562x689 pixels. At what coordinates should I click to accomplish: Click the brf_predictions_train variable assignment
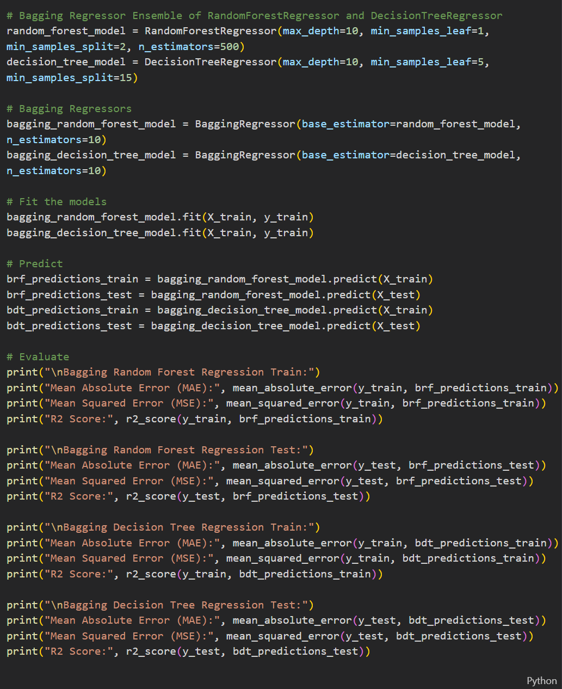[72, 279]
